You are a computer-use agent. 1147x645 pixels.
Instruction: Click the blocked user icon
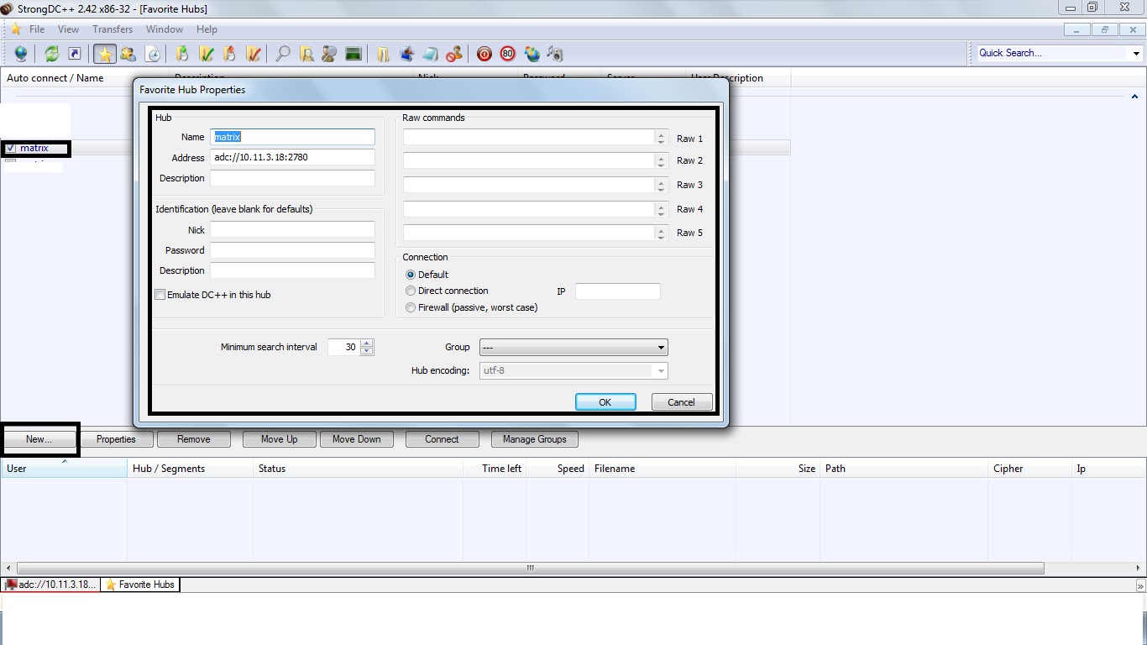(x=454, y=54)
